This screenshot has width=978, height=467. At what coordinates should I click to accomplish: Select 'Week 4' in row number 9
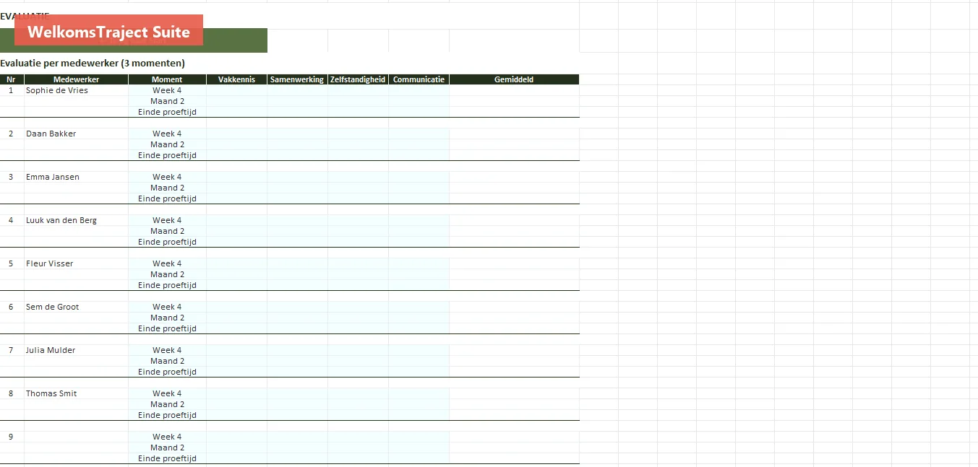(x=167, y=437)
